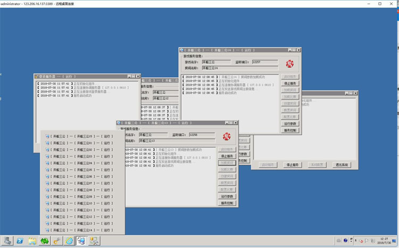Launch Internet Explorer from the taskbar

pos(69,241)
